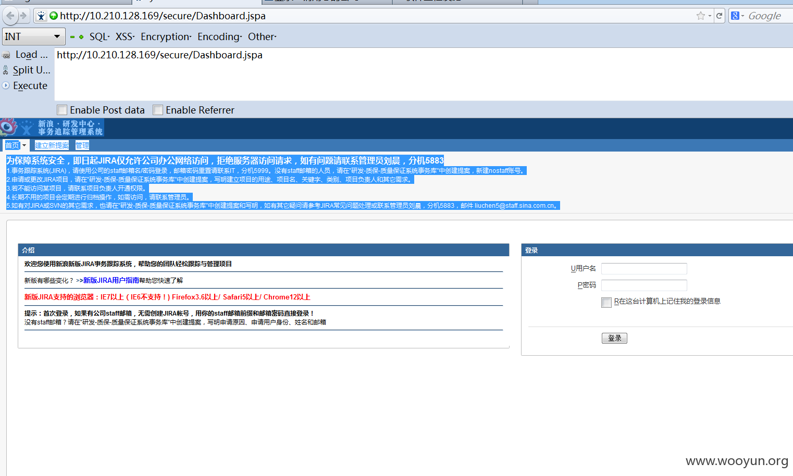The image size is (793, 476).
Task: Click the line containing liuchen5@staff.sina.com.cn
Action: pos(283,206)
